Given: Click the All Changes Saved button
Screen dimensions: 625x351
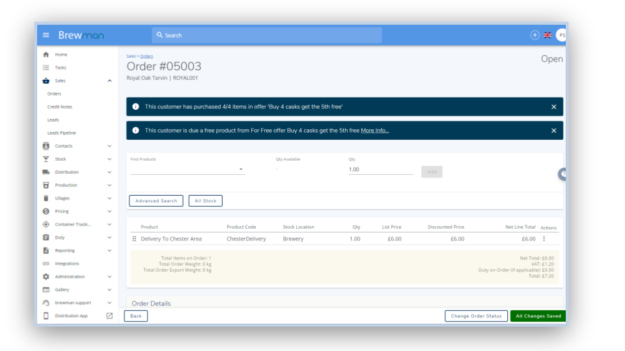Looking at the screenshot, I should click(538, 316).
